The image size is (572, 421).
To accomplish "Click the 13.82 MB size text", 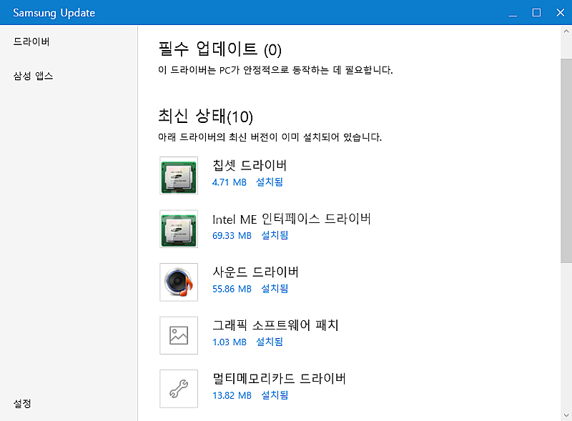I will point(232,395).
